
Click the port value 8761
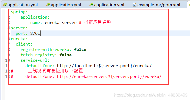pyautogui.click(x=35, y=33)
